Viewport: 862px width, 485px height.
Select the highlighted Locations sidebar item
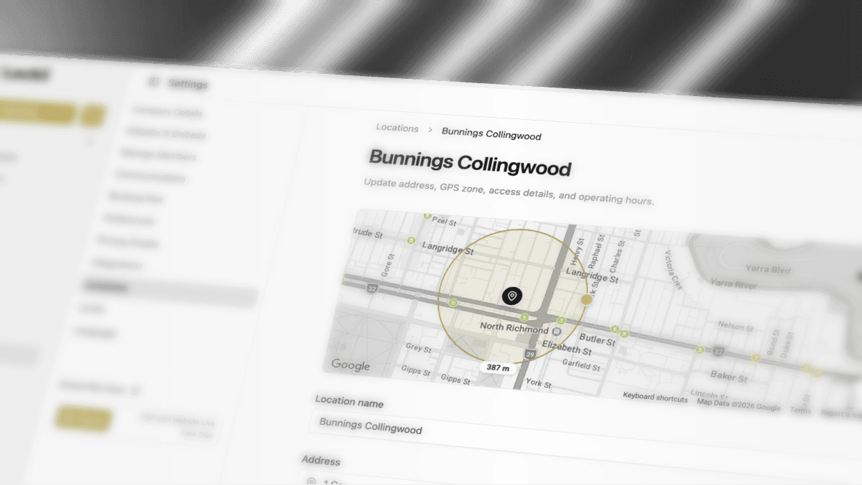coord(168,293)
